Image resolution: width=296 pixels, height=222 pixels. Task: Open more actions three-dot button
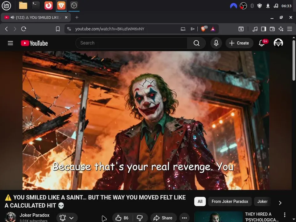(x=184, y=218)
